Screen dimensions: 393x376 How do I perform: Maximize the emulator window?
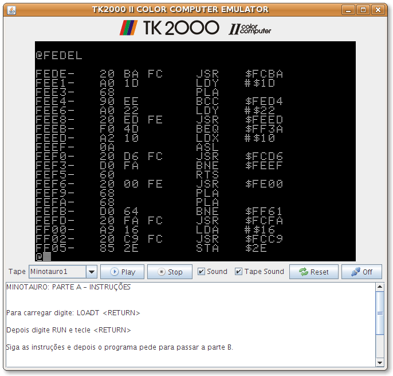pos(363,10)
